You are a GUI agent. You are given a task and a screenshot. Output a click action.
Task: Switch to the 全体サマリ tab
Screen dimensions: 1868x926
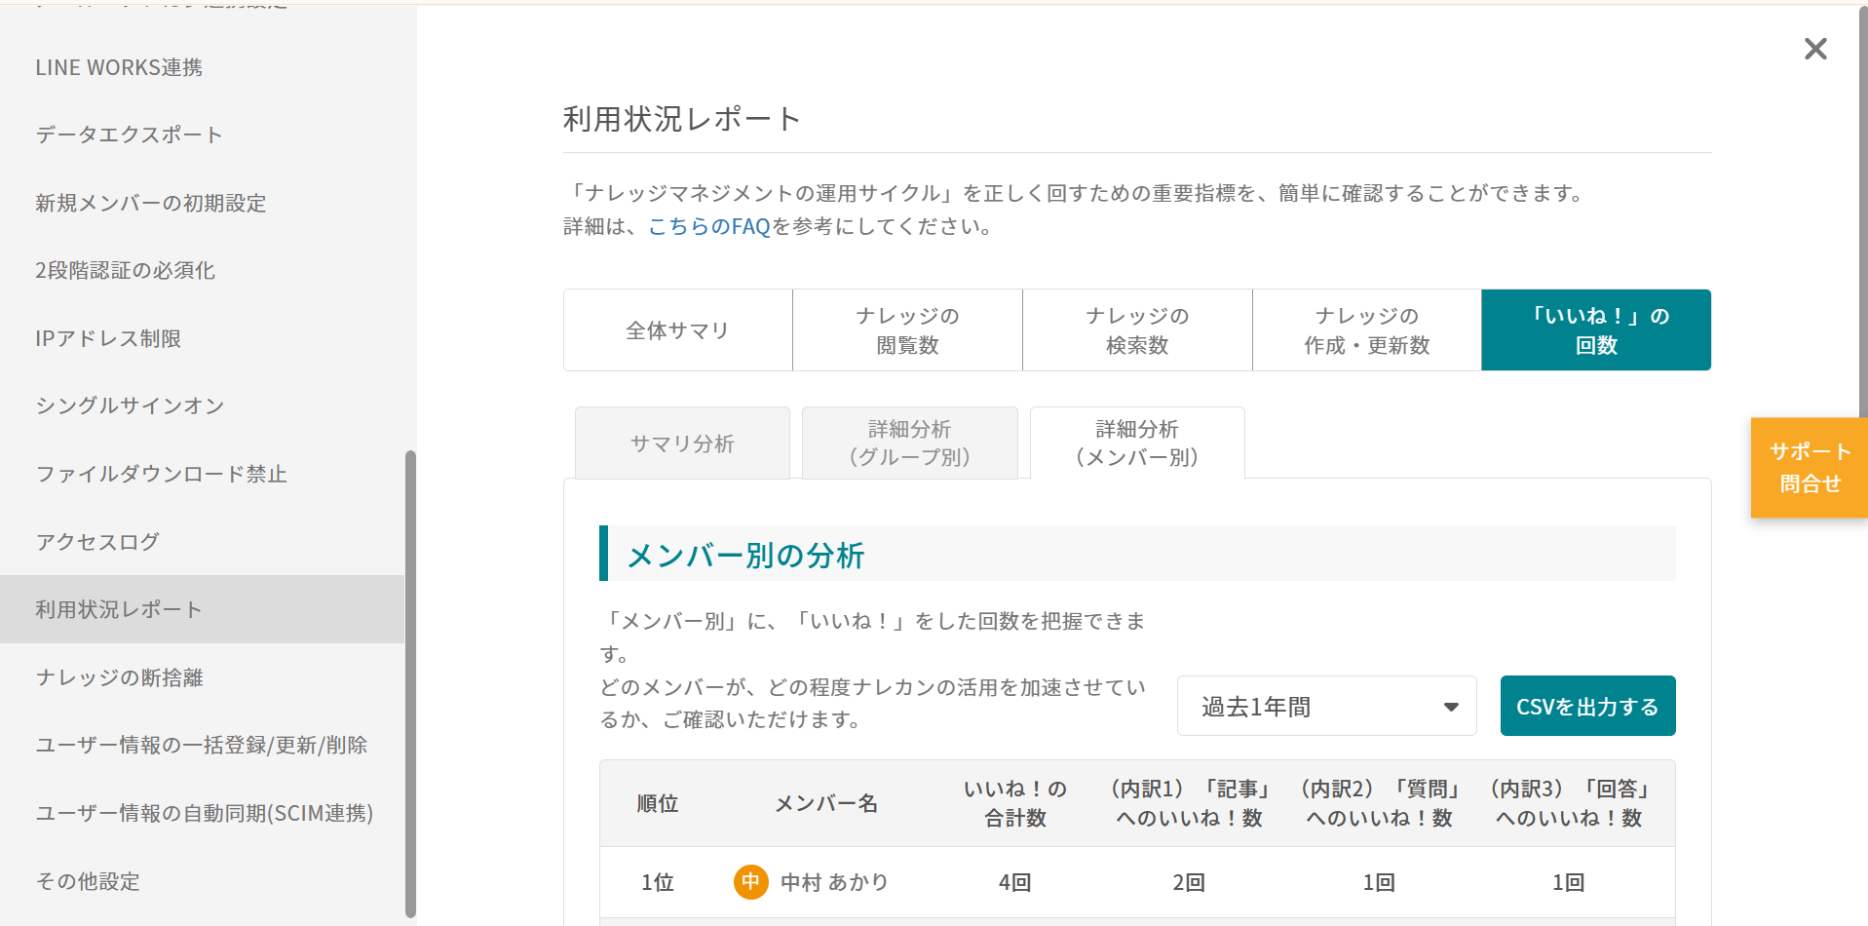point(677,330)
